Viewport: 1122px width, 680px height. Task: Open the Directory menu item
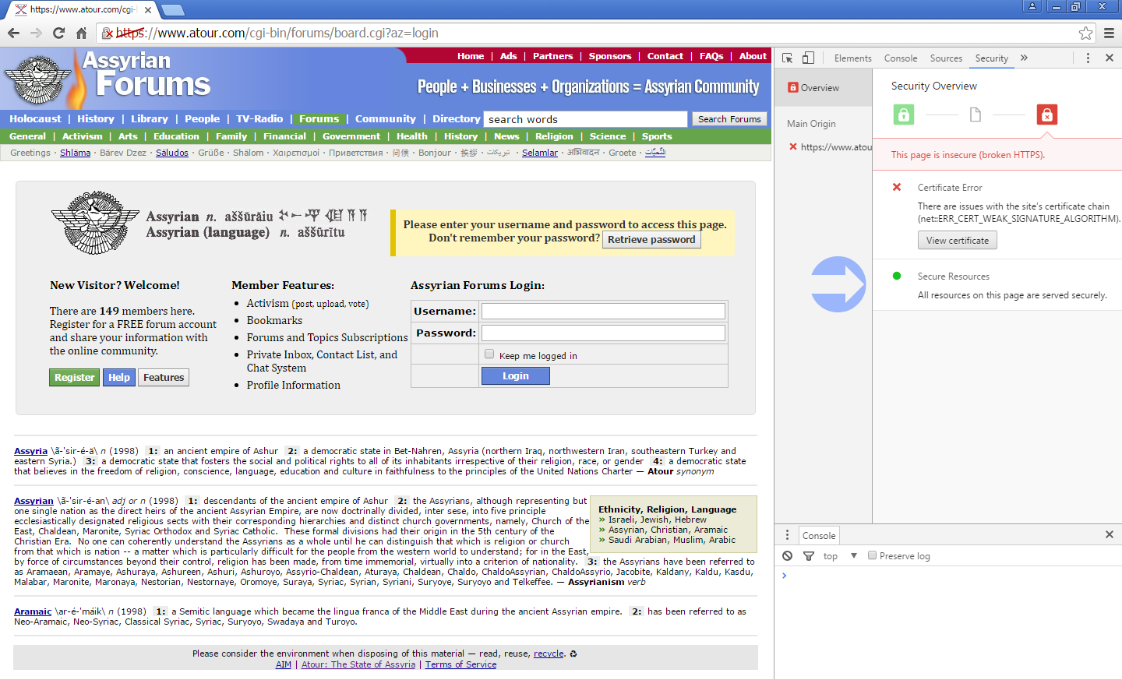457,118
